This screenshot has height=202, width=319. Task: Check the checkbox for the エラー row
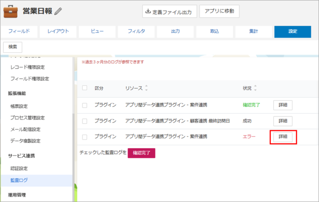(84, 137)
